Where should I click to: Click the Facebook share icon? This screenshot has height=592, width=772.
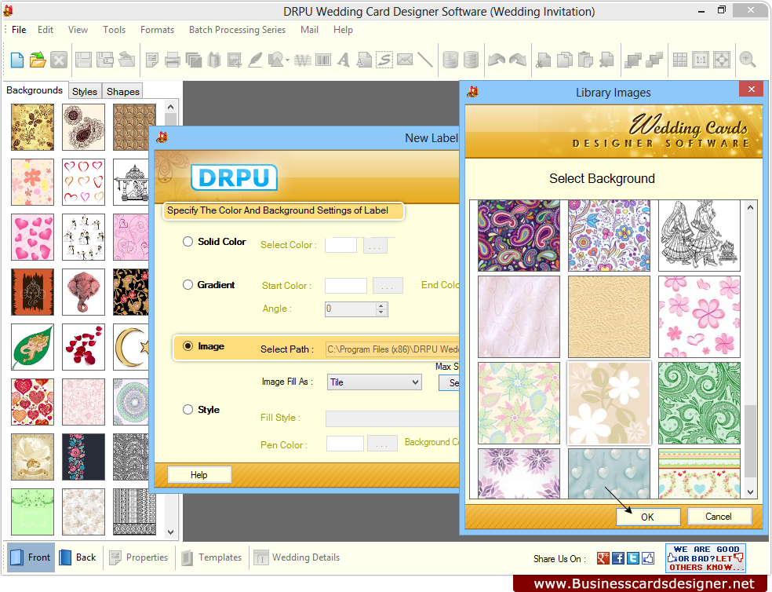[x=618, y=558]
